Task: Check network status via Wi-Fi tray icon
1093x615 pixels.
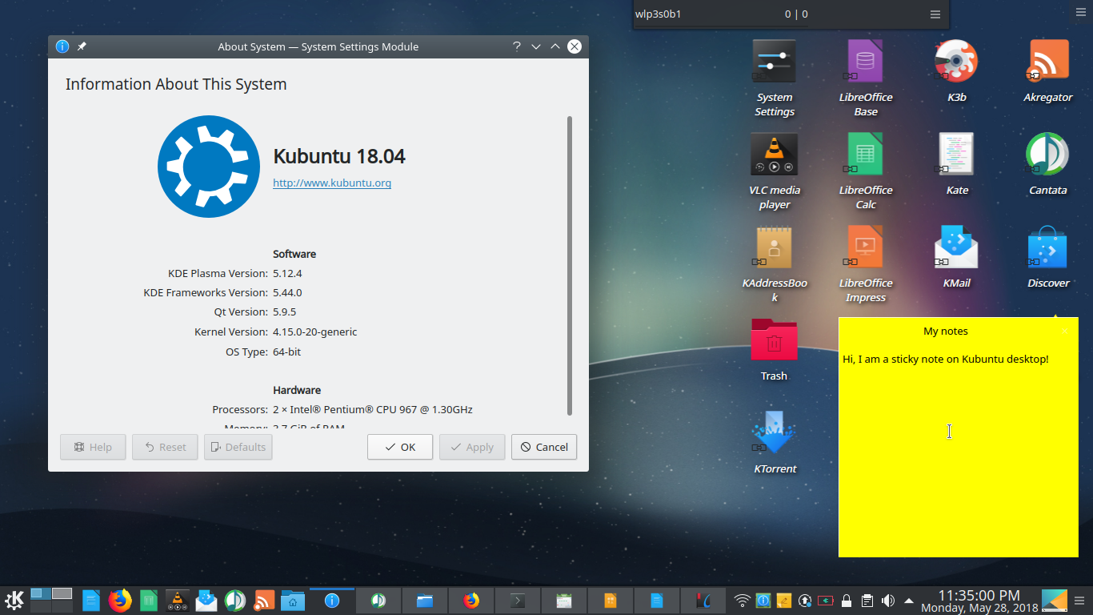Action: click(x=743, y=600)
